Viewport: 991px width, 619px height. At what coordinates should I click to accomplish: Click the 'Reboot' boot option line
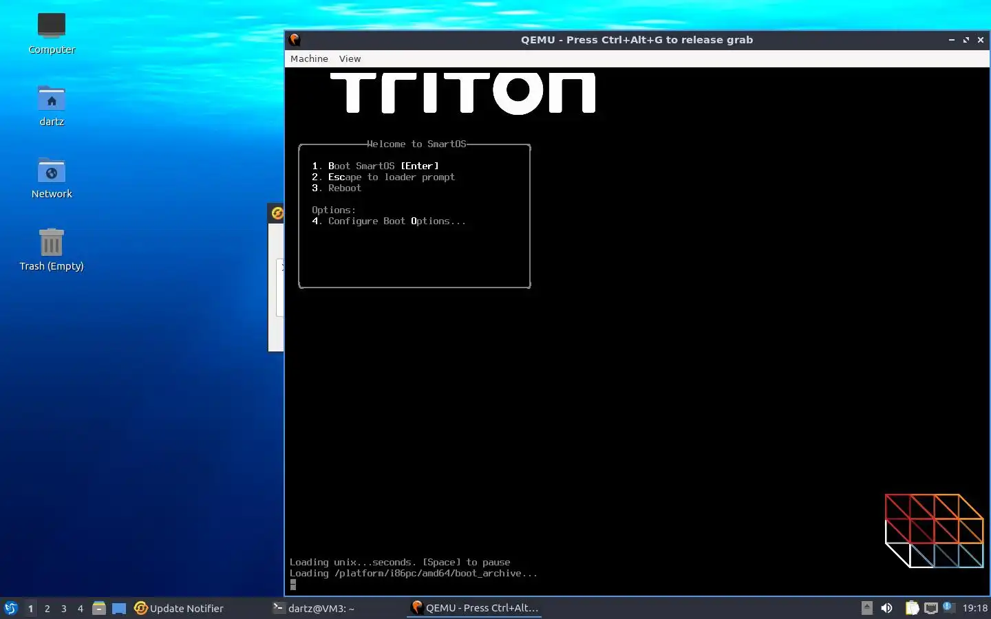337,188
